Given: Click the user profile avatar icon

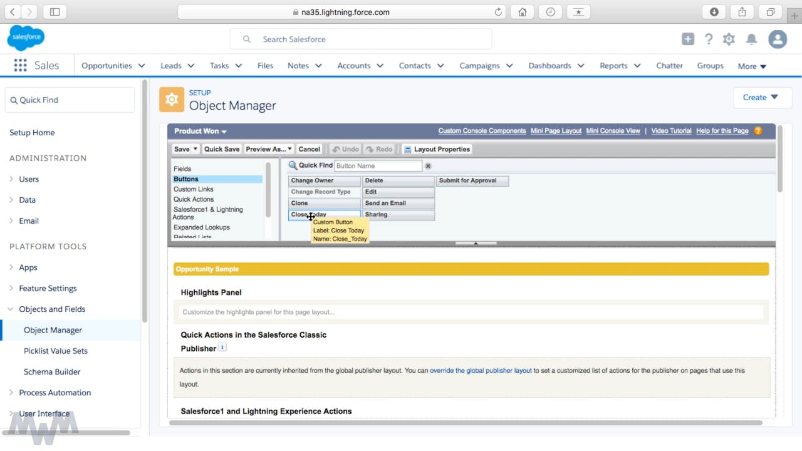Looking at the screenshot, I should coord(778,39).
